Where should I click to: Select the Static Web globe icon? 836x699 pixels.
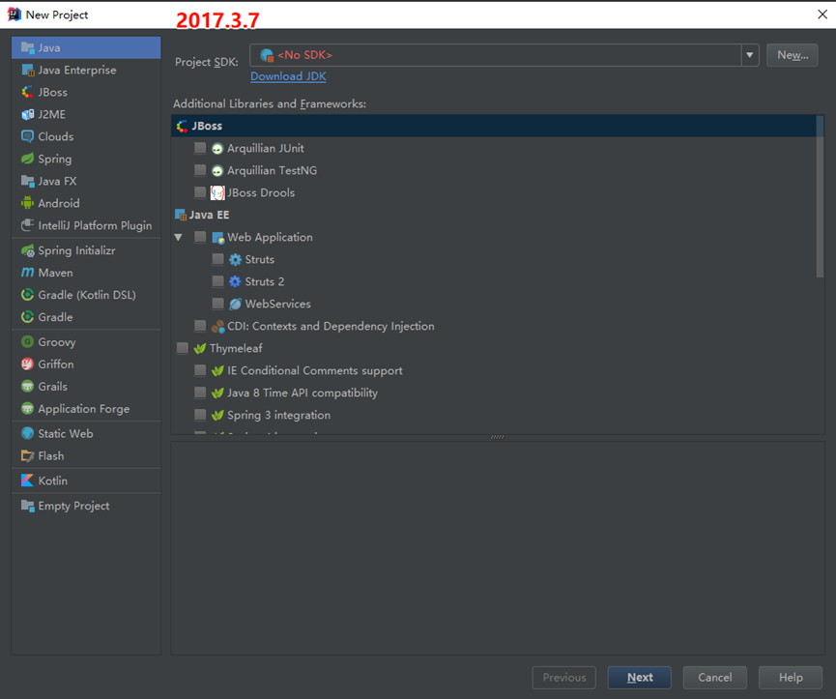click(x=28, y=433)
